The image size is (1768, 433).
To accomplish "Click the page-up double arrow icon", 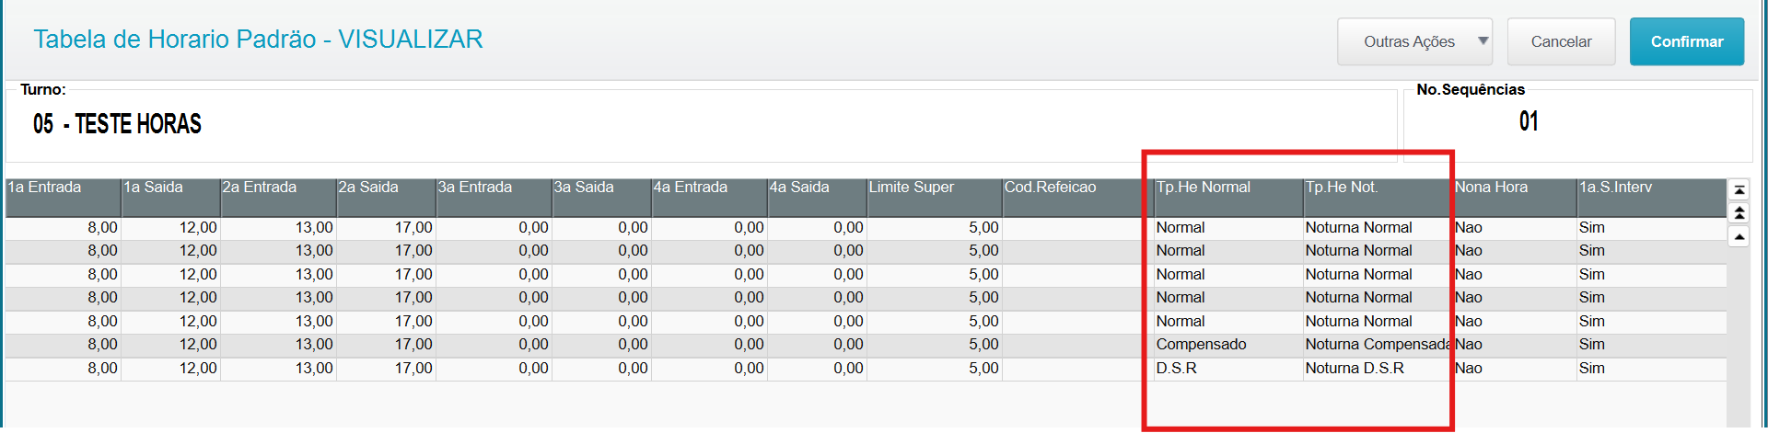I will [x=1739, y=213].
